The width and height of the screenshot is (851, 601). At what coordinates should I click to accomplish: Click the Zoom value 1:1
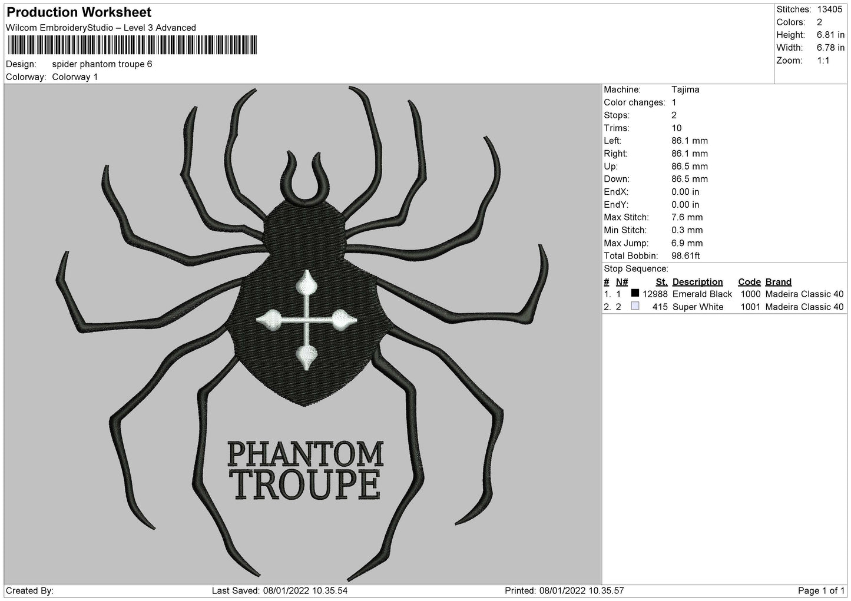[823, 61]
